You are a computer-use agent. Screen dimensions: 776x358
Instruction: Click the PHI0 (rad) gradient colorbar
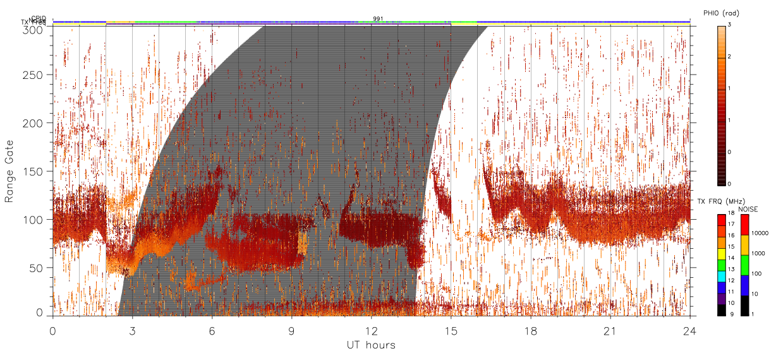click(x=722, y=105)
